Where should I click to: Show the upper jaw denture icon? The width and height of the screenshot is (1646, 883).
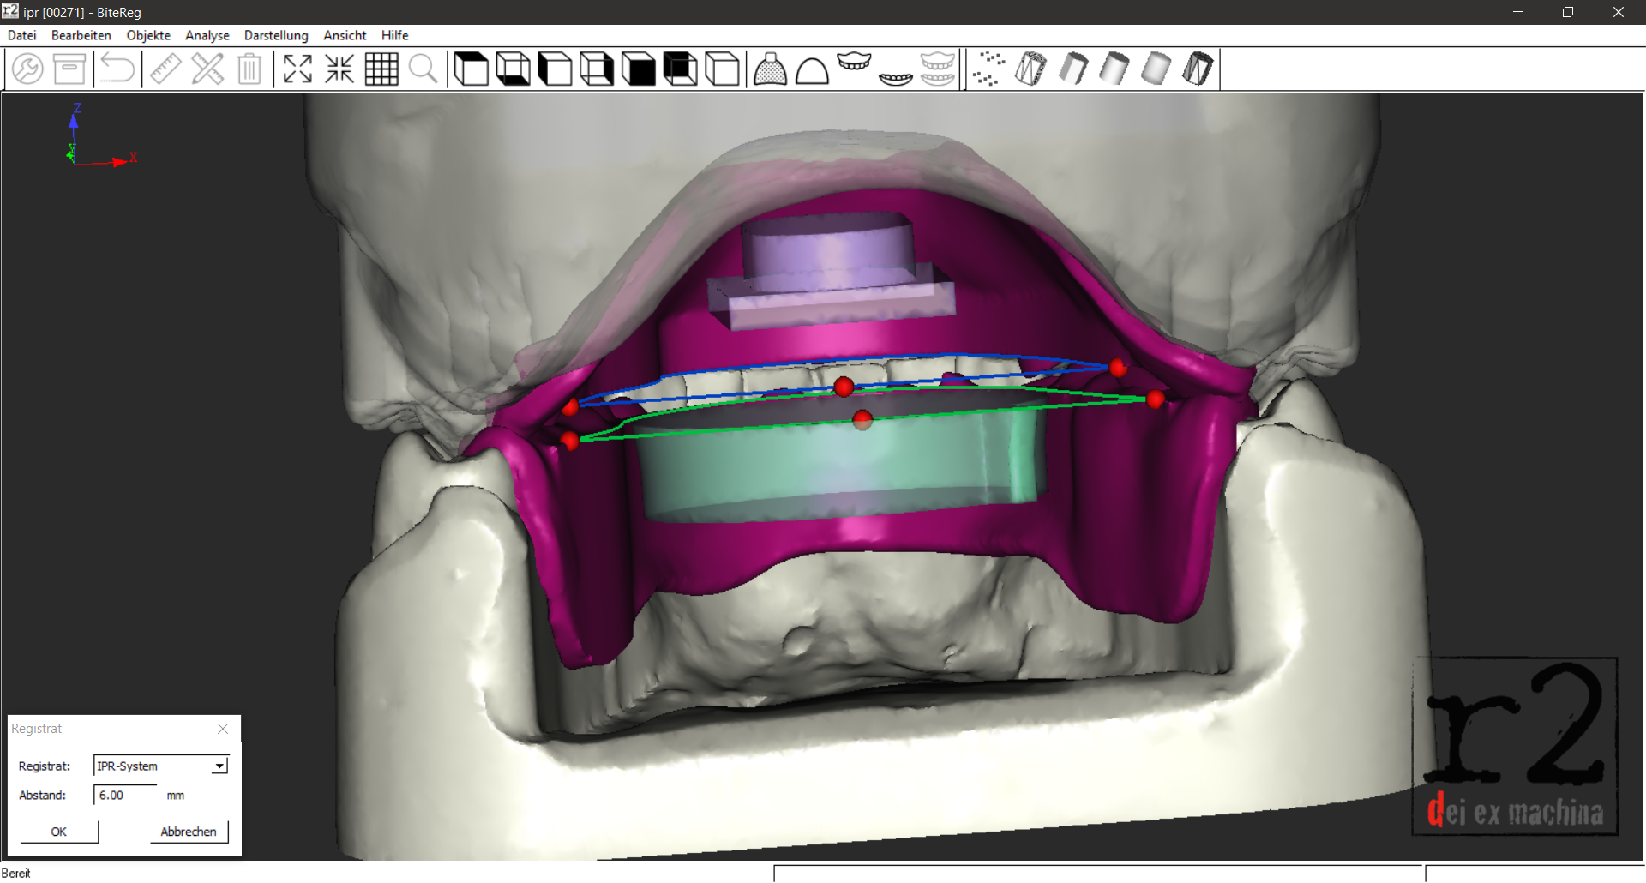coord(854,62)
